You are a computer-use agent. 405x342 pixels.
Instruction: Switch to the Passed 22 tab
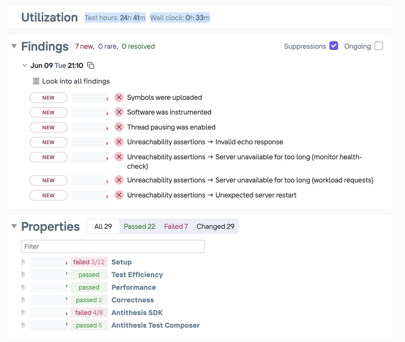coord(139,226)
